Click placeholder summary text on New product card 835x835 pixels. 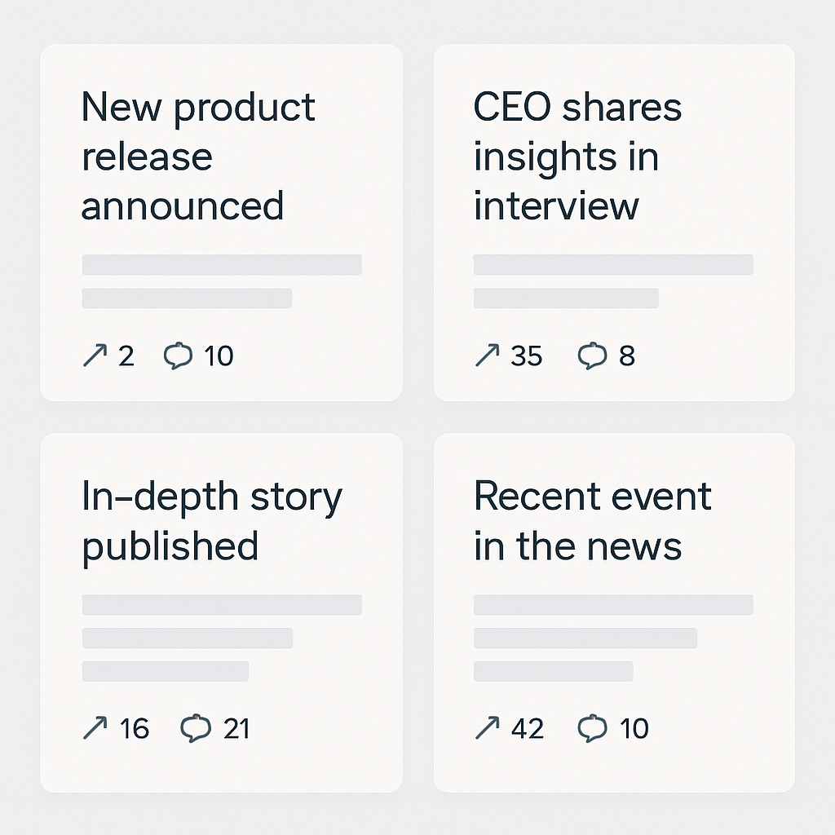click(x=222, y=281)
